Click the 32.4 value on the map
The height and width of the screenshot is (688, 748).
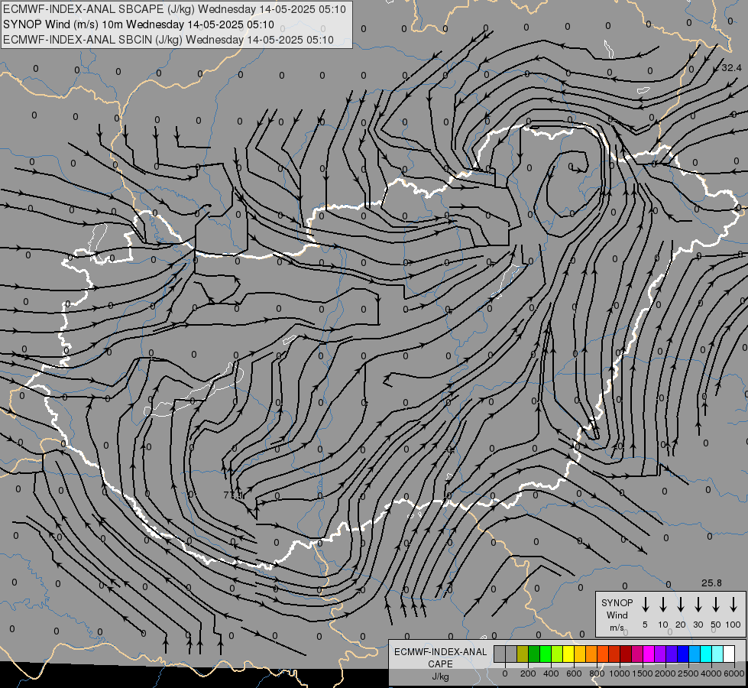(x=731, y=68)
